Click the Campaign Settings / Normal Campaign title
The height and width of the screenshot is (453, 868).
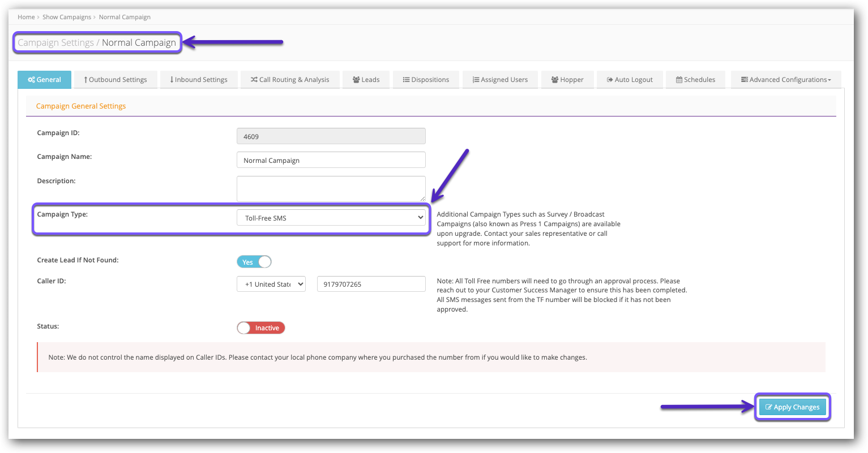(x=97, y=42)
